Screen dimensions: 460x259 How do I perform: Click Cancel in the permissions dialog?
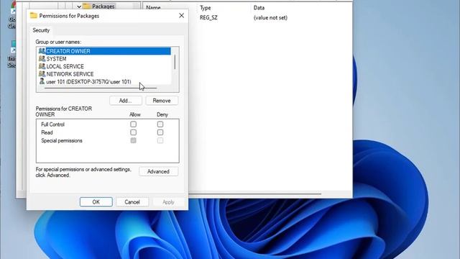pos(132,202)
